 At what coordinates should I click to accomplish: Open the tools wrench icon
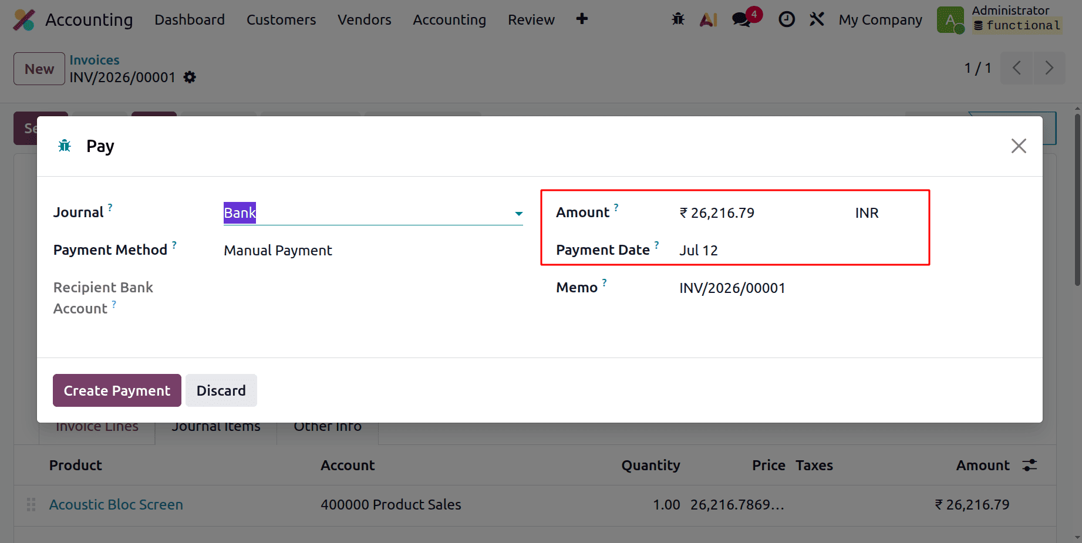(817, 19)
